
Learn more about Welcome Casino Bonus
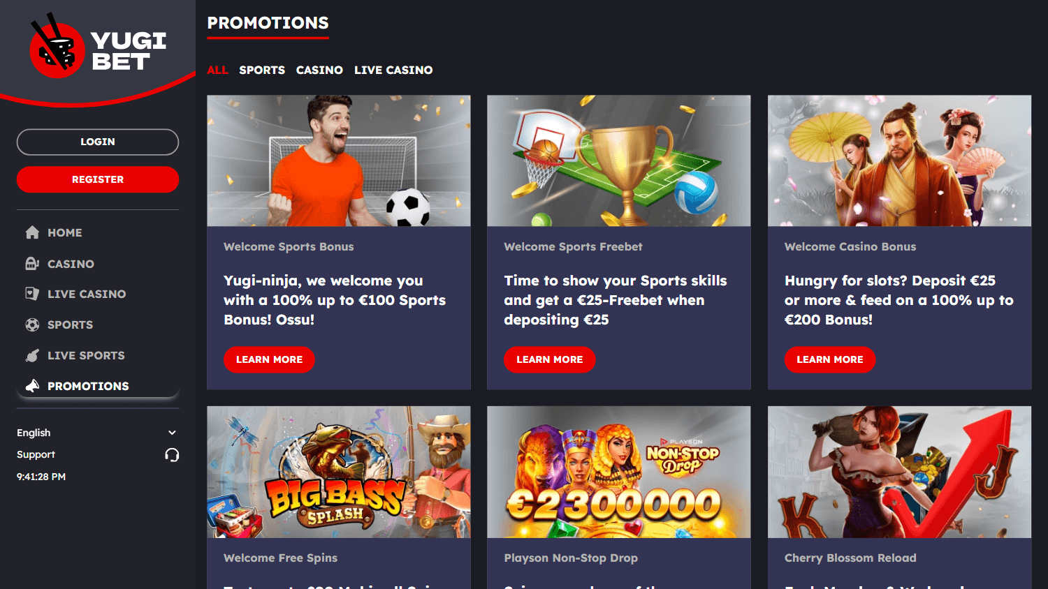coord(830,359)
